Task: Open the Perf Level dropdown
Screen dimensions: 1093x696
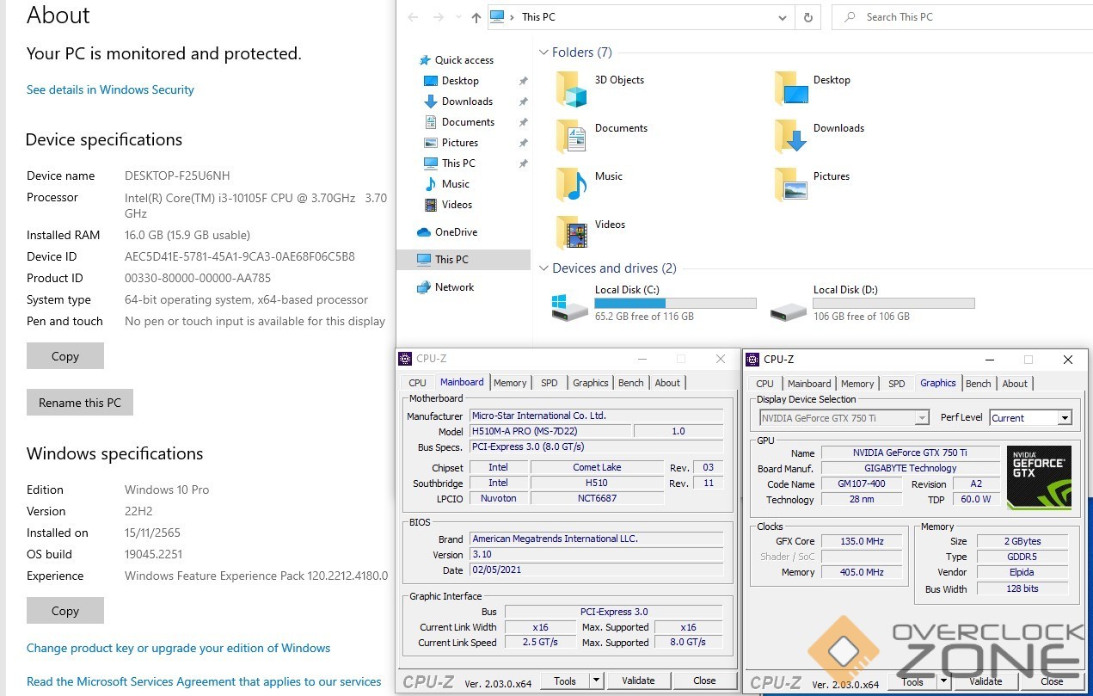Action: click(1065, 418)
